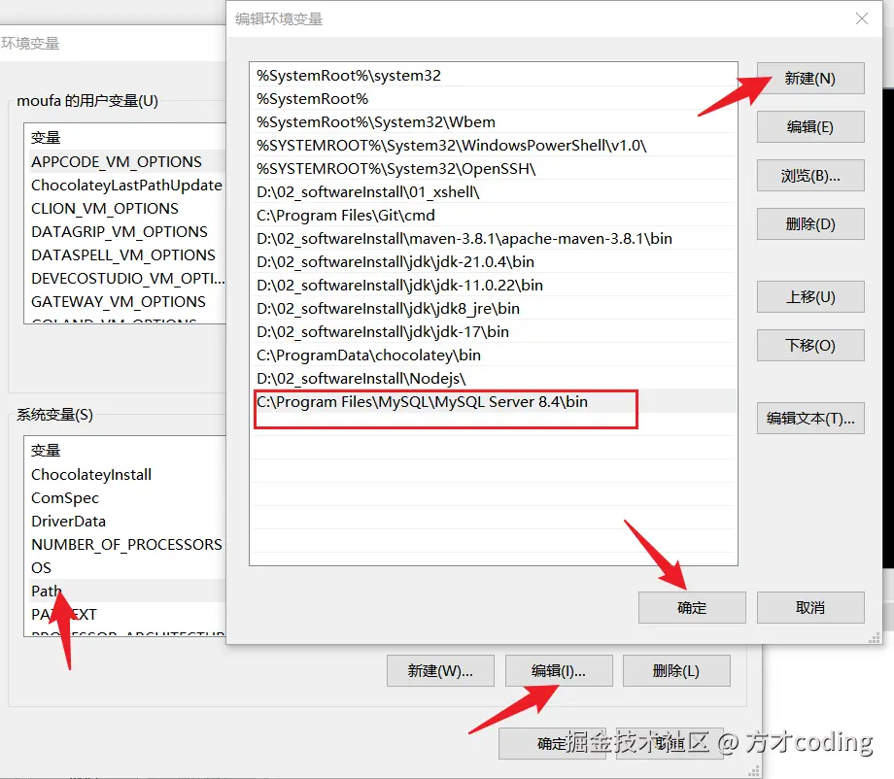This screenshot has width=894, height=779.
Task: Click 删除(L) for system variables
Action: point(676,671)
